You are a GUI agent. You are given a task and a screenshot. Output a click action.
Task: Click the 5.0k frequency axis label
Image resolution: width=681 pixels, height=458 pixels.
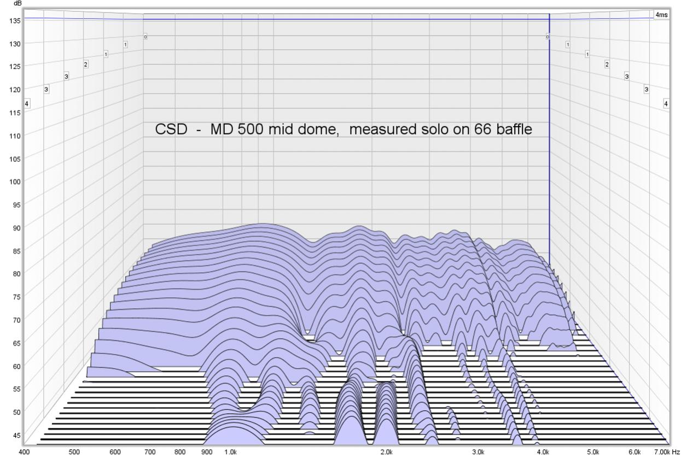click(x=593, y=453)
